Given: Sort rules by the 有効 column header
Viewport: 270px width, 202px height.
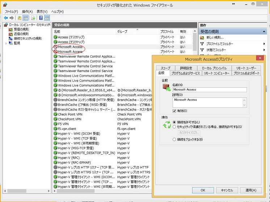Looking at the screenshot, I should [185, 31].
